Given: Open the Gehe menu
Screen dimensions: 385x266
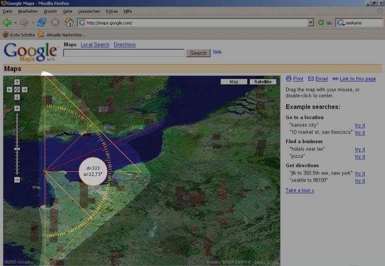Looking at the screenshot, I should point(67,11).
